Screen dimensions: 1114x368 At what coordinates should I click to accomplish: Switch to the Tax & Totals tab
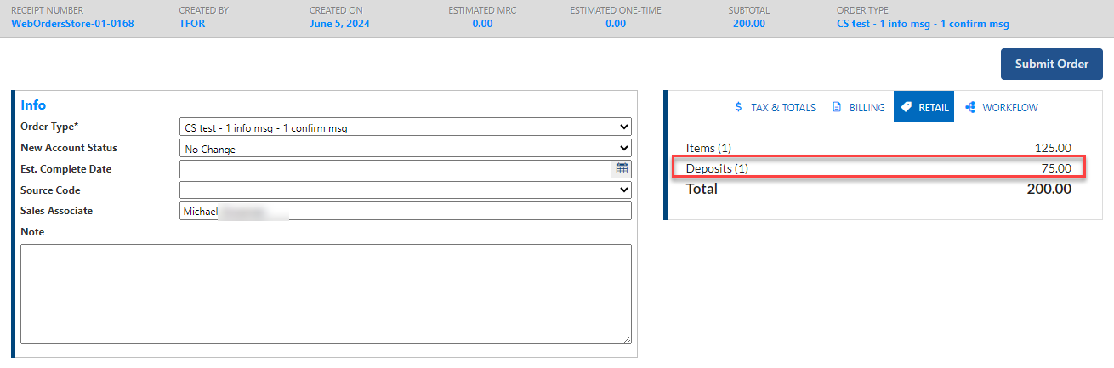point(775,108)
